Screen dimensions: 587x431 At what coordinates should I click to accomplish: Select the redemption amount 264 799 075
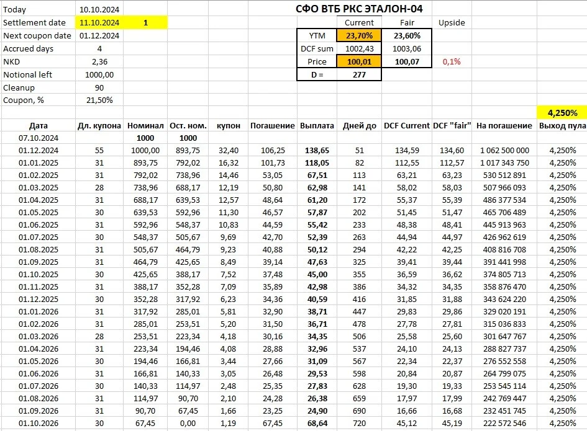[504, 373]
